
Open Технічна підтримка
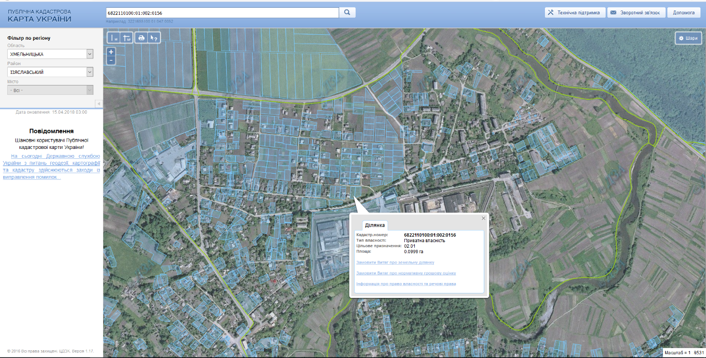tap(575, 13)
